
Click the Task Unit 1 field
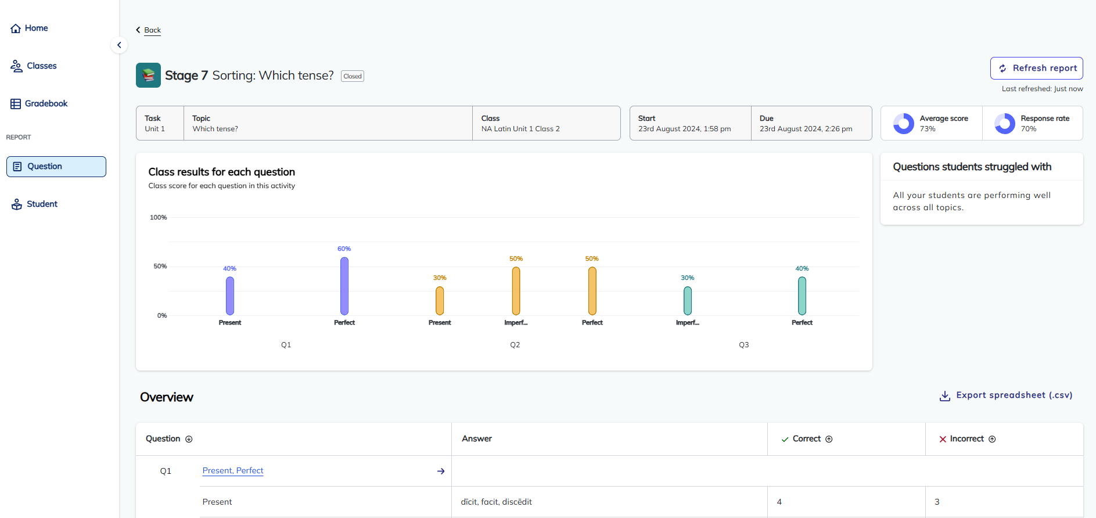[160, 123]
